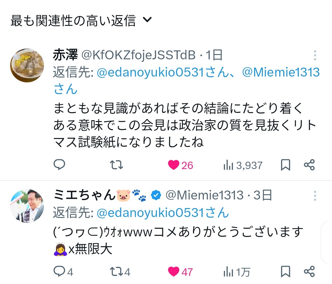Open ミエちゃん's profile avatar
This screenshot has width=332, height=284.
tap(27, 206)
